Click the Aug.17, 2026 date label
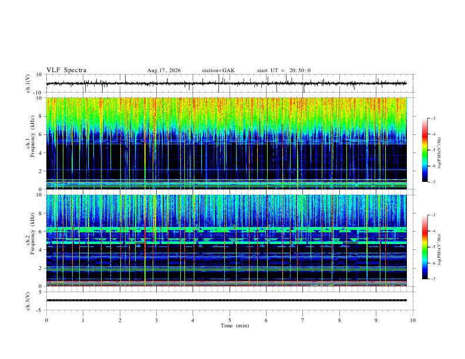This screenshot has width=465, height=359. pos(164,70)
